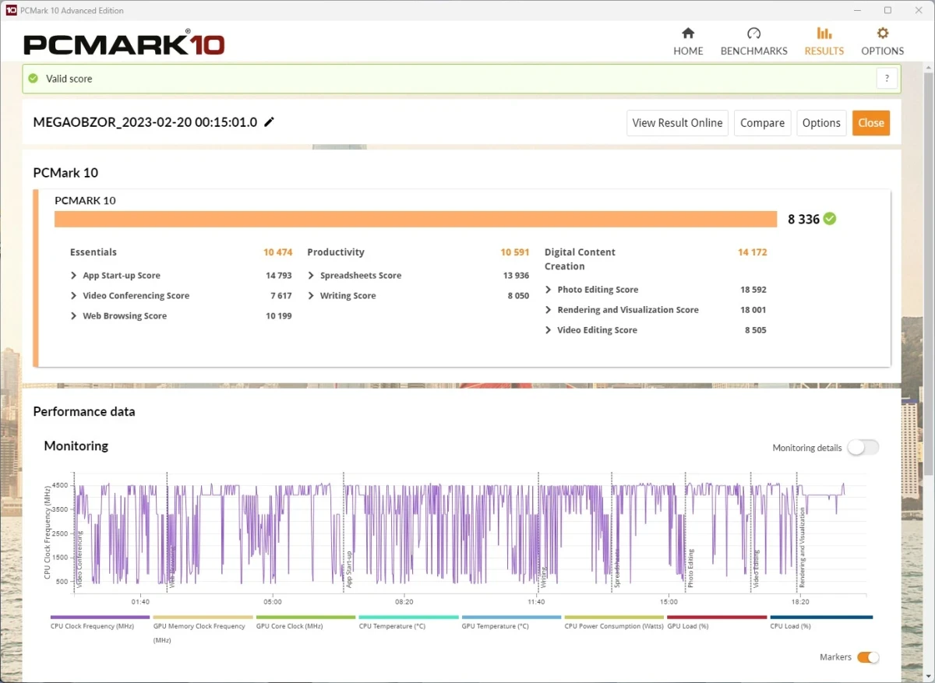Viewport: 935px width, 683px height.
Task: Click green check next to 8 336 score
Action: pyautogui.click(x=830, y=219)
